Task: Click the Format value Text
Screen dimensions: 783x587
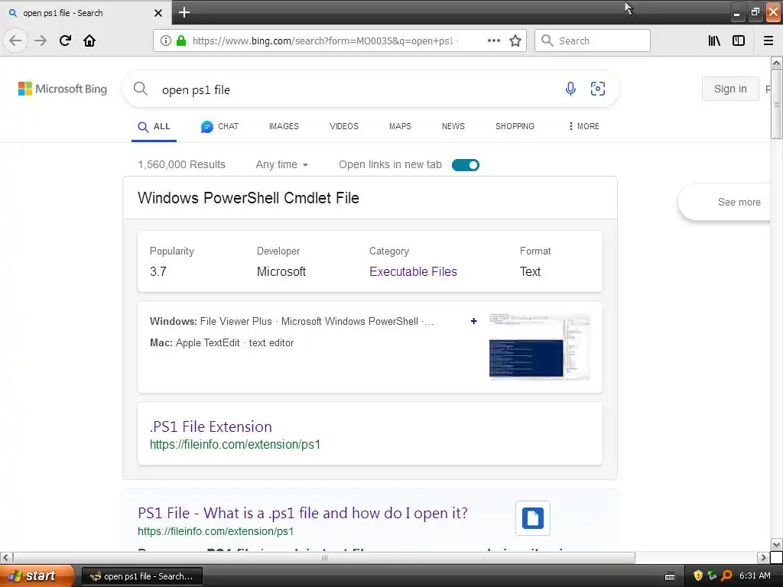Action: click(531, 271)
